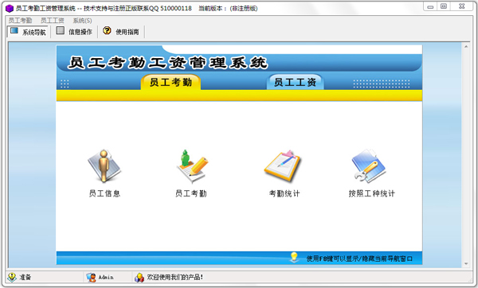Open the 员工信息 employee info icon
Image resolution: width=478 pixels, height=288 pixels.
(104, 166)
